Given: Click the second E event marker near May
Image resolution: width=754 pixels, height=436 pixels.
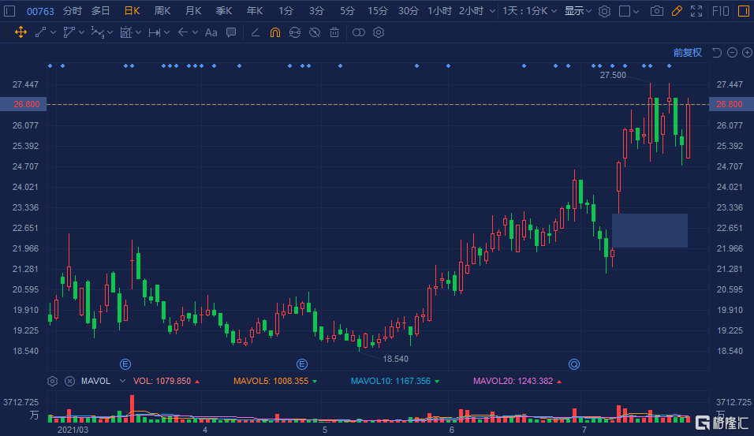Looking at the screenshot, I should point(302,364).
